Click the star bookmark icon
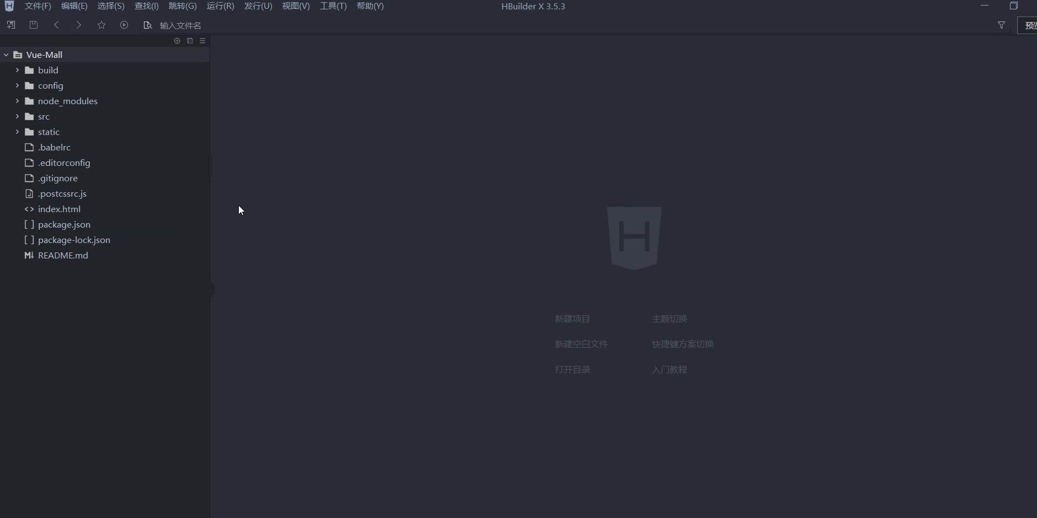1037x518 pixels. click(x=101, y=25)
